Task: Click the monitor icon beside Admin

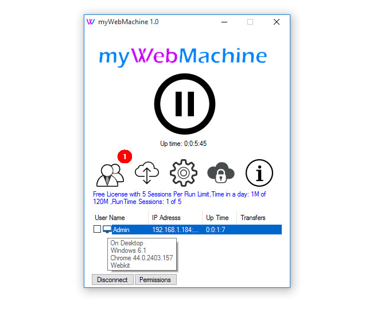Action: coord(107,229)
